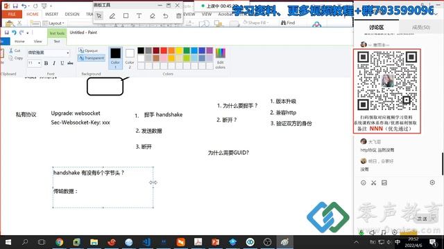Select the rectangle shape tool in the whiteboard toolbar

(126, 16)
